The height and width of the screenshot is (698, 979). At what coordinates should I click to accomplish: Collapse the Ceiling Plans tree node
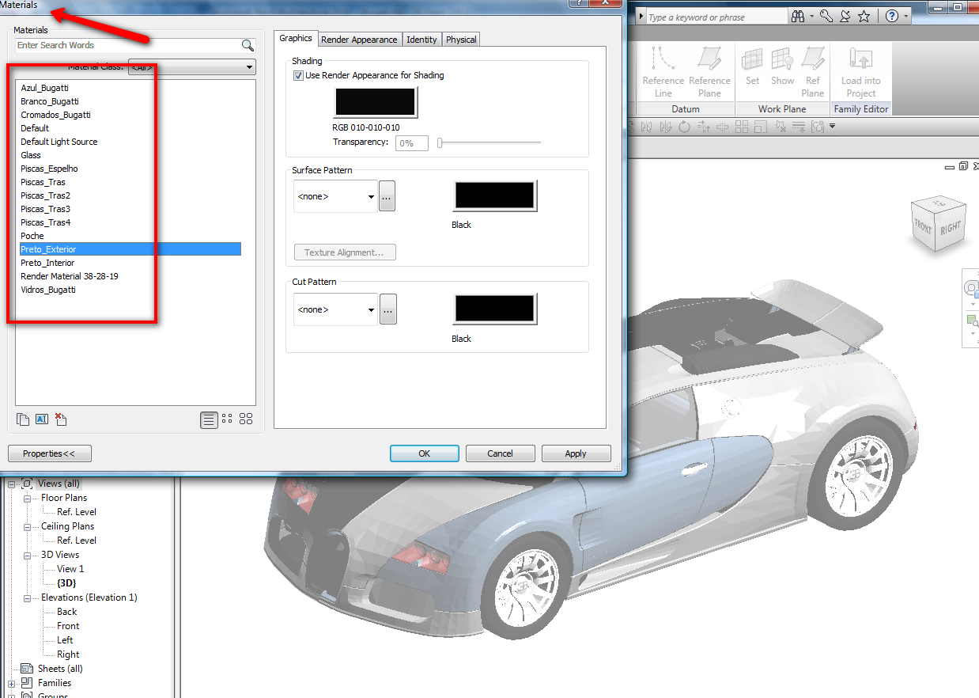click(x=27, y=526)
